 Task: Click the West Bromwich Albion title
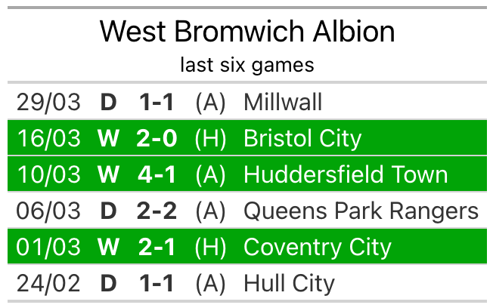click(x=247, y=32)
